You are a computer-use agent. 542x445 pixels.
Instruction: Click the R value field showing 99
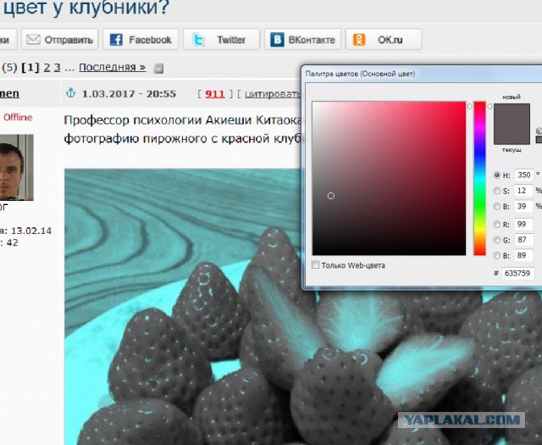point(524,225)
